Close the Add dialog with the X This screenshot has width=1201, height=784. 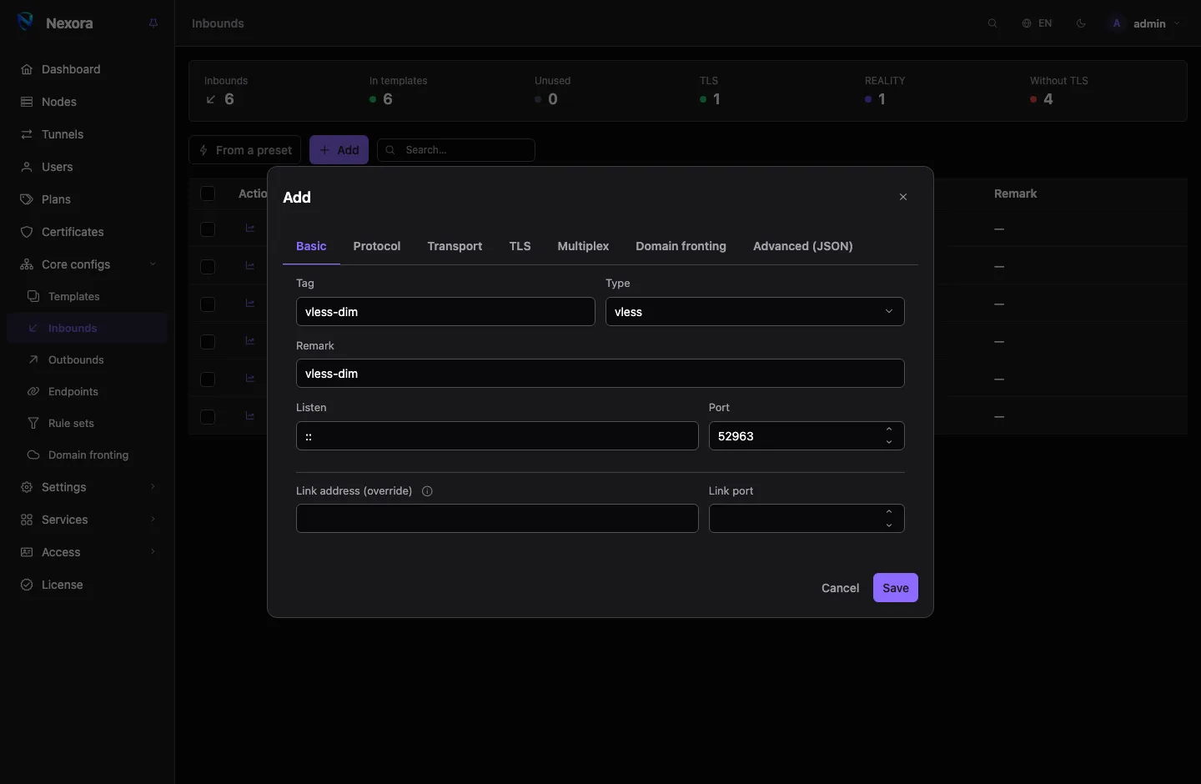coord(903,197)
